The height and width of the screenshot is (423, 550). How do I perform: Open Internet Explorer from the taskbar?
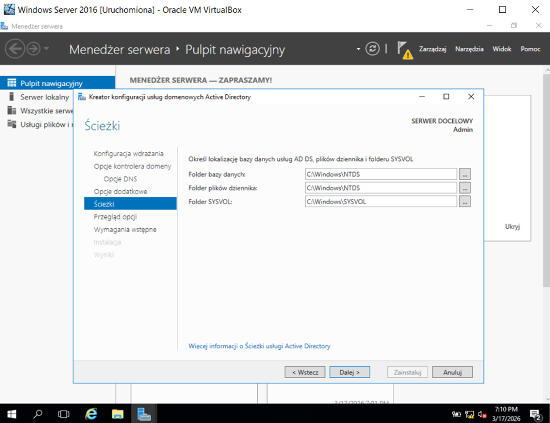tap(91, 414)
